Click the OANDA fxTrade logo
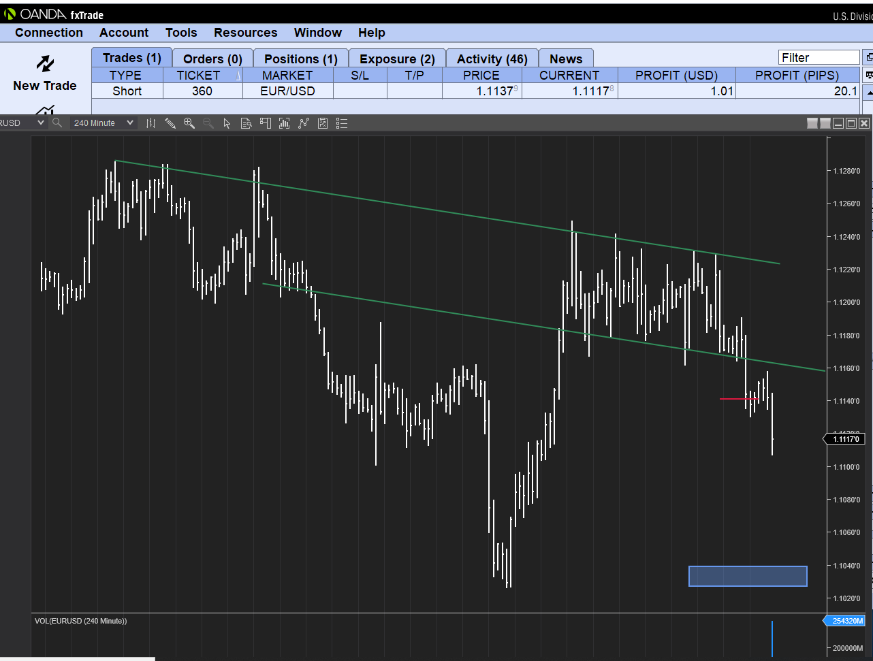 [54, 14]
